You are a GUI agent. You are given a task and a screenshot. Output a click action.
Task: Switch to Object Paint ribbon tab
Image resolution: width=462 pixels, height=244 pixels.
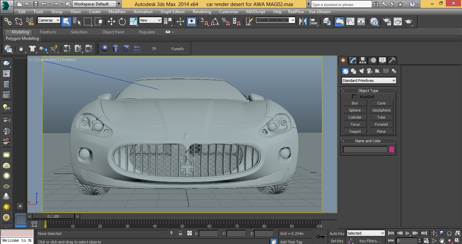113,32
